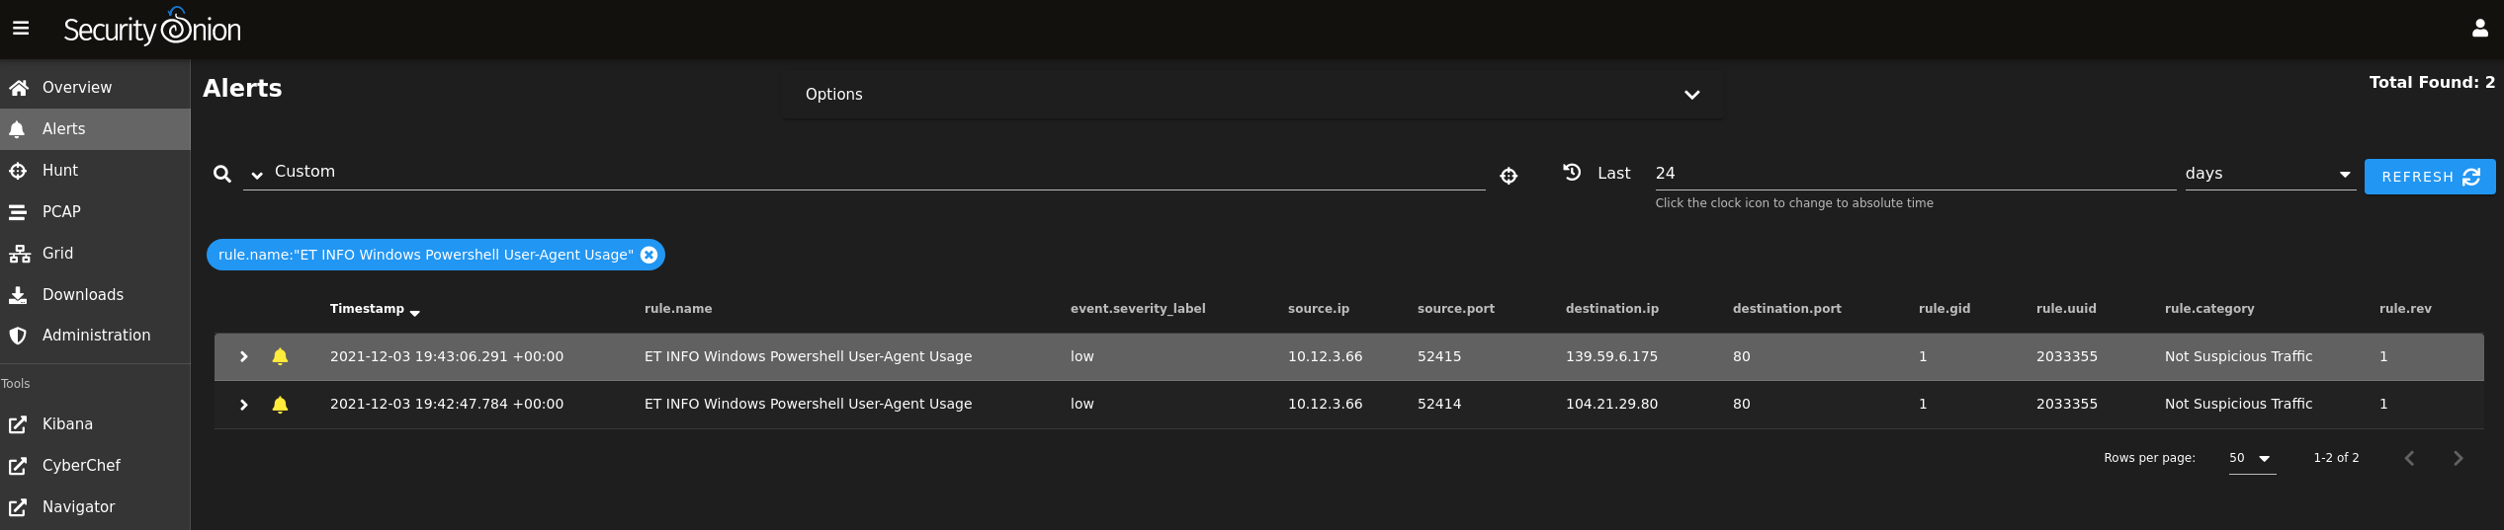Click the Last time value input field
The height and width of the screenshot is (530, 2504).
click(x=1913, y=174)
